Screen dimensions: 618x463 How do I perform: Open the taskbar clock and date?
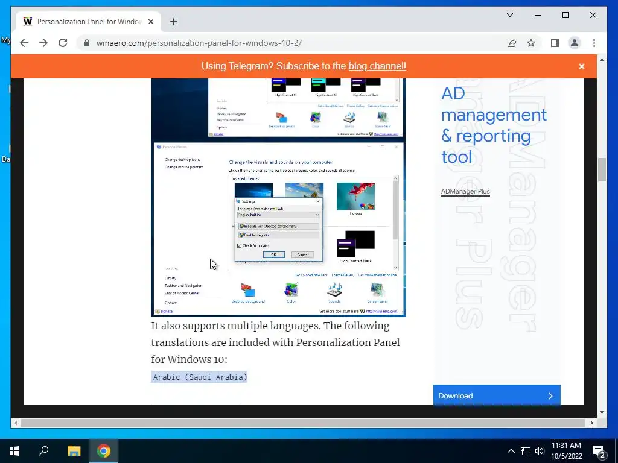point(566,451)
